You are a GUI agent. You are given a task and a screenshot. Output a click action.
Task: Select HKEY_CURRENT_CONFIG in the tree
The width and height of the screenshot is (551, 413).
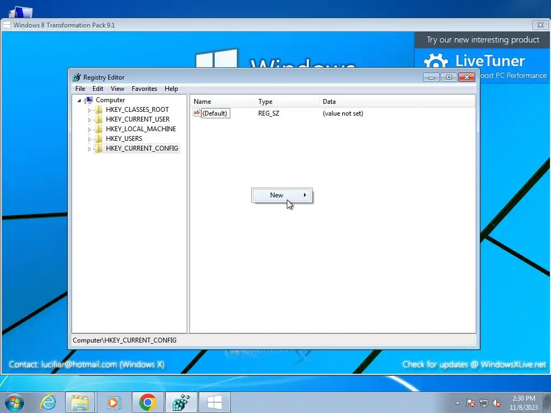pyautogui.click(x=142, y=148)
